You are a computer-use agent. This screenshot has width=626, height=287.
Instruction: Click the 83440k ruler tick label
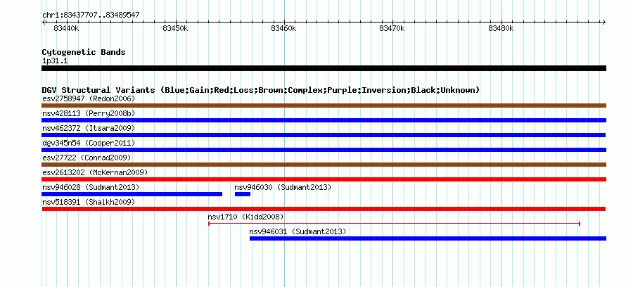(66, 28)
